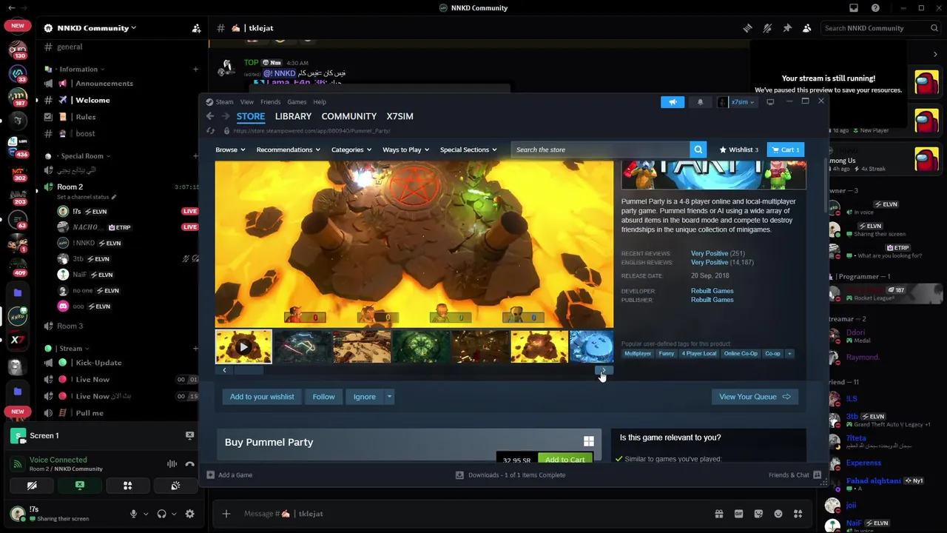Click Follow button on Pummel Party
The width and height of the screenshot is (947, 533).
click(x=323, y=397)
